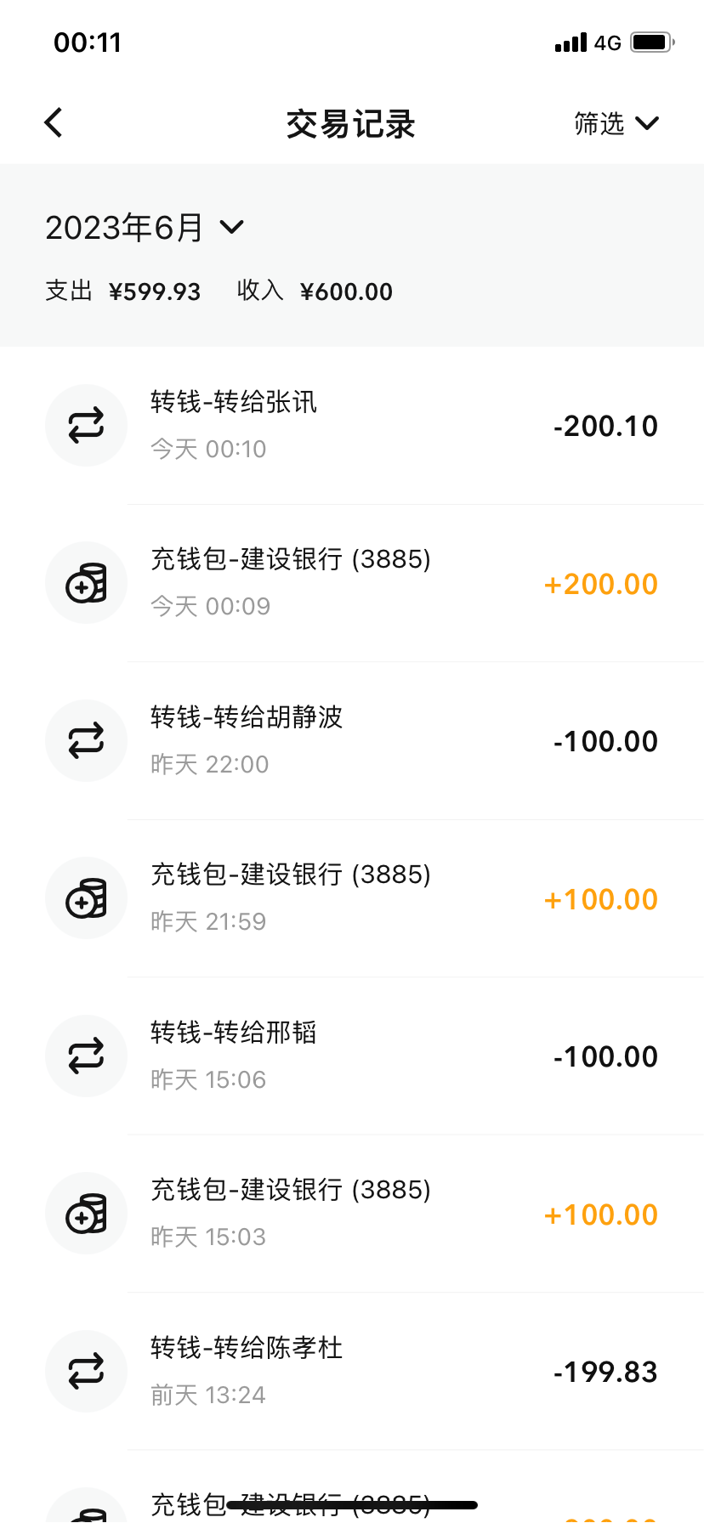The image size is (704, 1523).
Task: Click the chevron next to 筛选
Action: click(647, 124)
